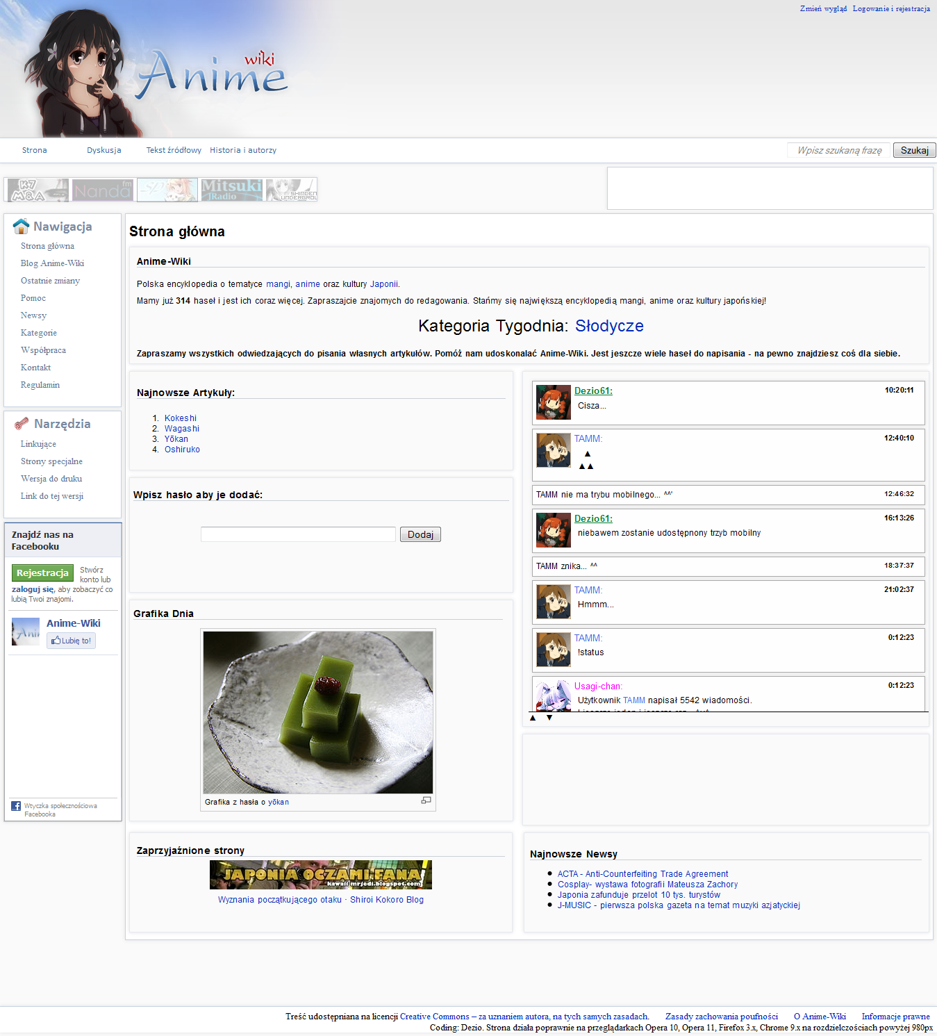Open yōkan link in image caption
Viewport: 937px width, 1036px height.
click(279, 802)
